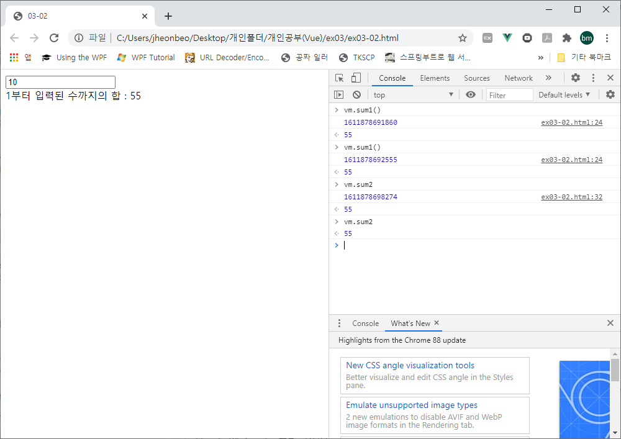Click the second vm.sum1() console entry
The height and width of the screenshot is (439, 621).
(x=362, y=147)
